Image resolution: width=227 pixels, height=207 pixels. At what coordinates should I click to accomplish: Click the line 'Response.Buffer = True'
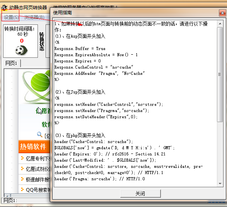pyautogui.click(x=80, y=48)
